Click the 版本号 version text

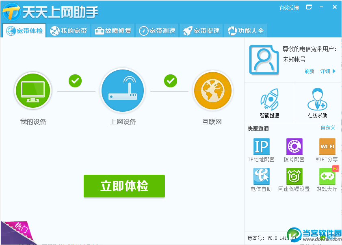coord(274,238)
